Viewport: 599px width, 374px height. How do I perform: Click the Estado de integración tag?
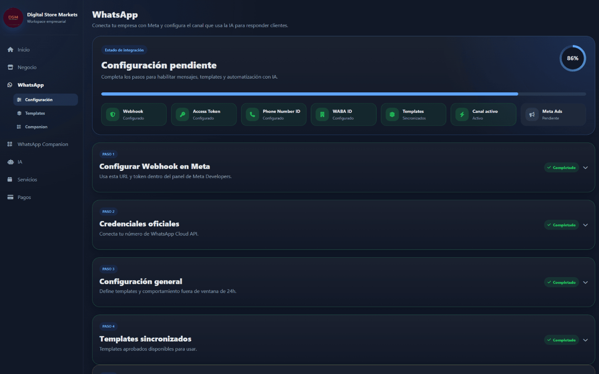[124, 50]
